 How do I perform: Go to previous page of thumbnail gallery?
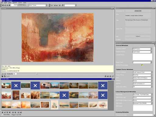[5, 112]
